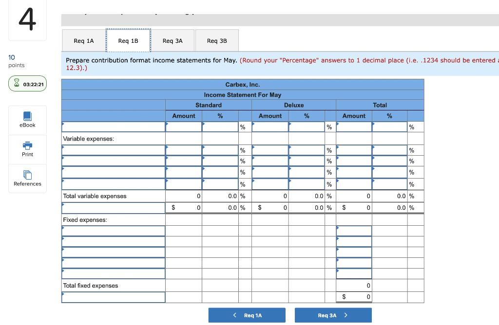Viewport: 499px width, 325px height.
Task: Click Standard Amount for first variable expense
Action: tap(184, 150)
